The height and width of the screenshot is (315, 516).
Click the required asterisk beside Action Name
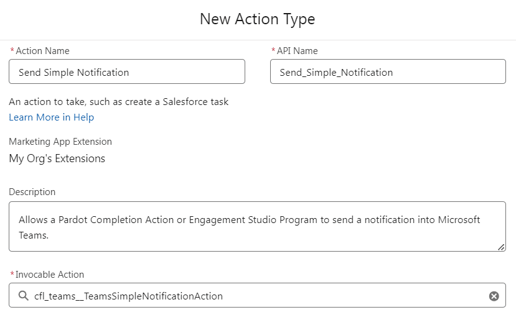pos(12,50)
